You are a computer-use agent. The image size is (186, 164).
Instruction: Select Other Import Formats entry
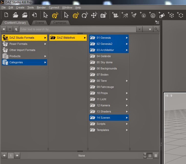click(x=25, y=50)
